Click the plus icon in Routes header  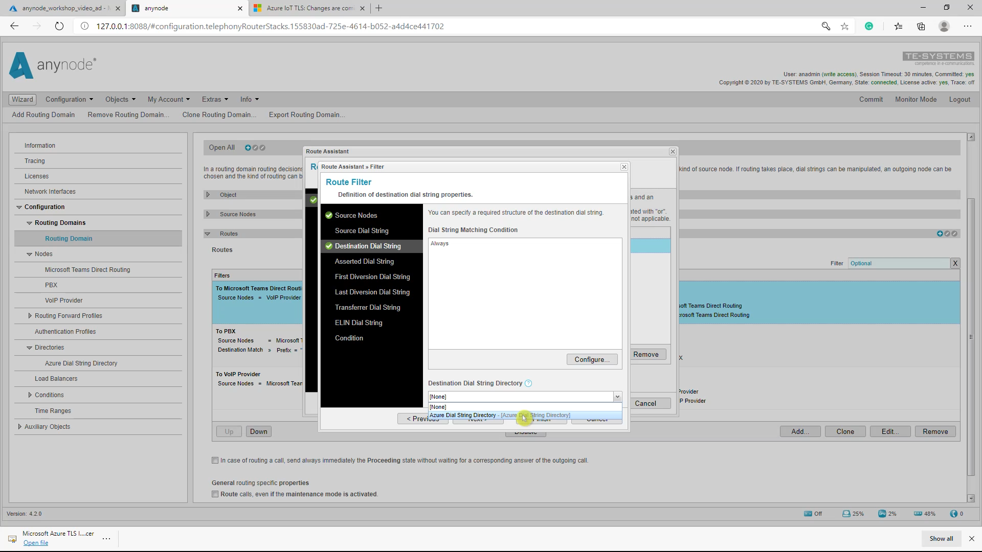940,234
